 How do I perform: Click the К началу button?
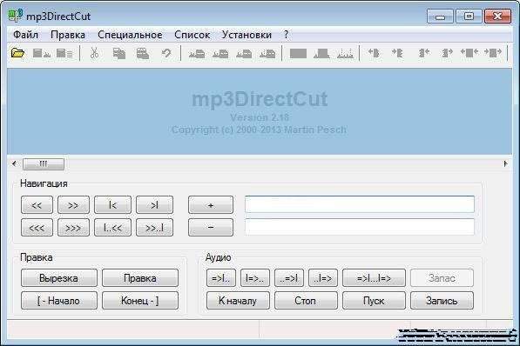[x=238, y=300]
